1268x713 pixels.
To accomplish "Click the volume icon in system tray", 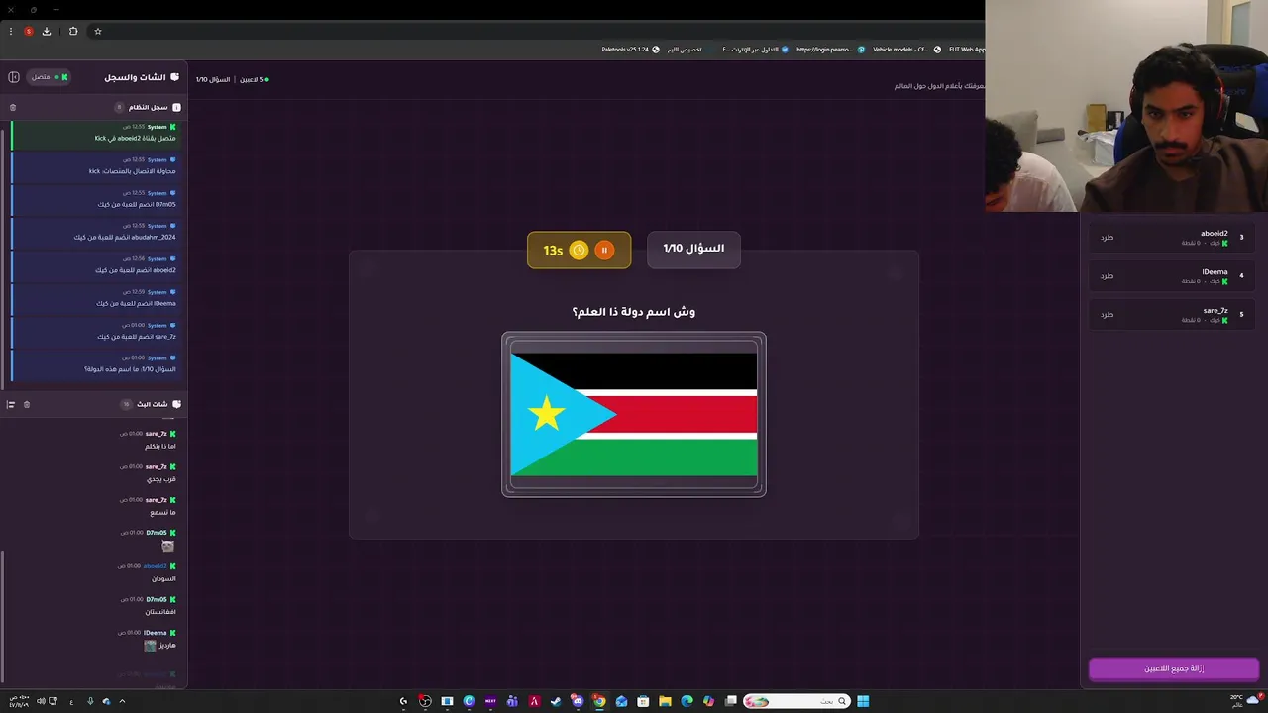I will tap(41, 701).
